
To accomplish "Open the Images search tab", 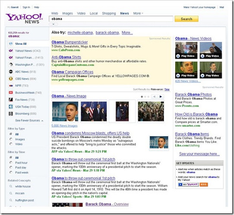I will coord(67,13).
